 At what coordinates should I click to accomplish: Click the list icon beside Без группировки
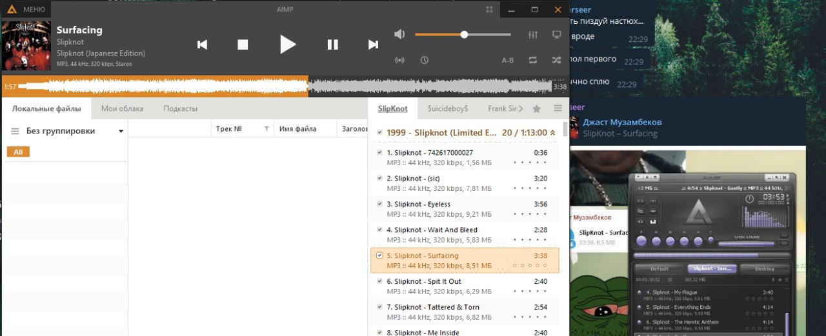pyautogui.click(x=15, y=131)
